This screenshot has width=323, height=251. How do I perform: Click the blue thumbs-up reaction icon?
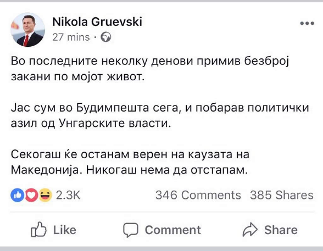click(x=16, y=196)
